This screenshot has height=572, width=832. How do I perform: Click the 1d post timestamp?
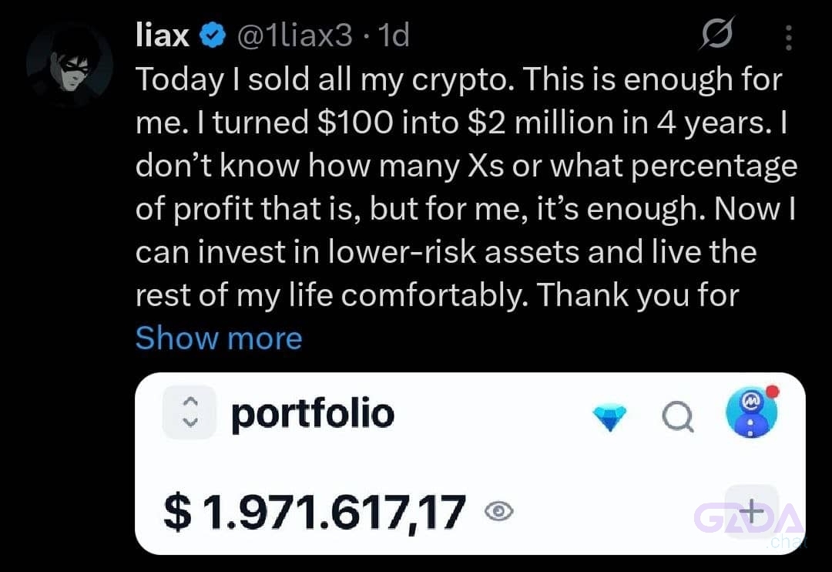(x=393, y=35)
